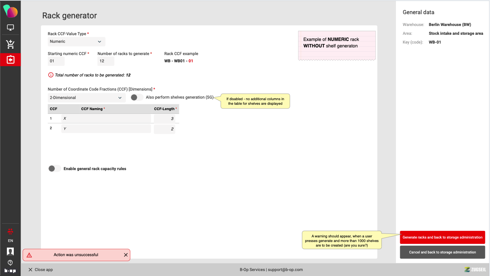
Task: Enable 'Also perform shelves generation' toggle
Action: point(136,97)
